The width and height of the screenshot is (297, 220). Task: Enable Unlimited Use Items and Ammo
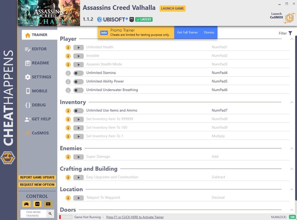click(79, 111)
